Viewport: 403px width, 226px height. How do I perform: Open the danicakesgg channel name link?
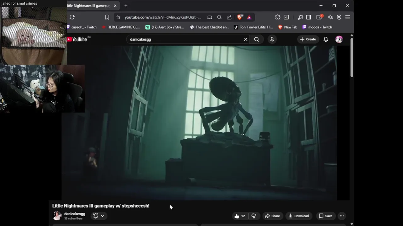75,214
